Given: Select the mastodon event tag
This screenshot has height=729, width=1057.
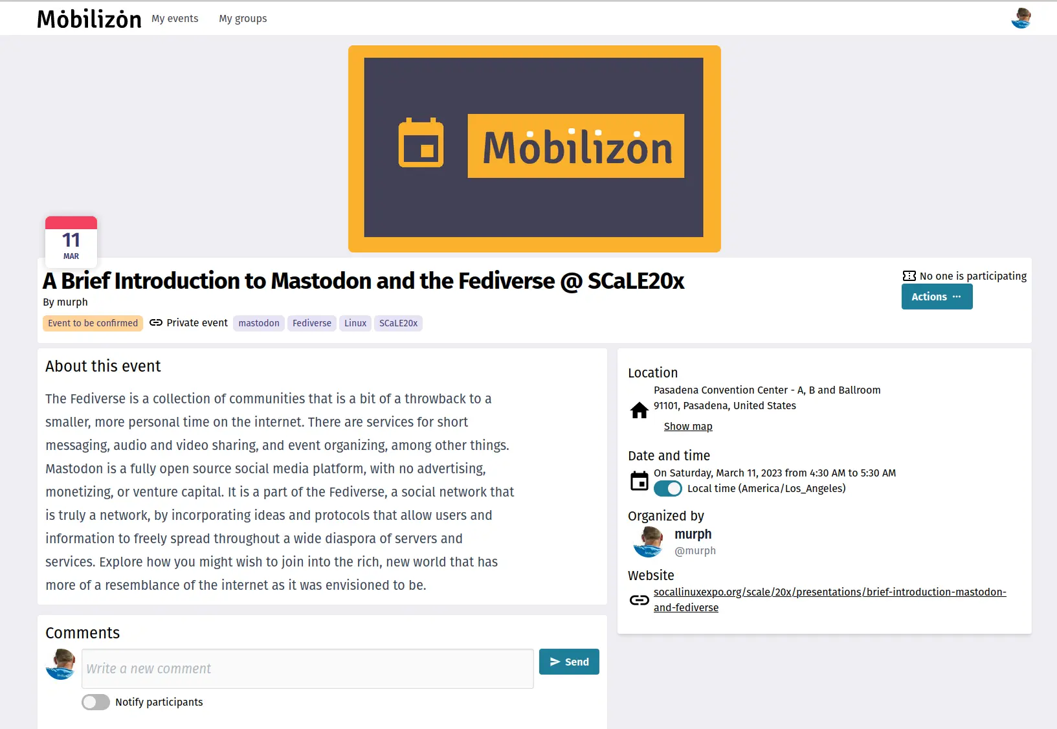Looking at the screenshot, I should coord(258,322).
